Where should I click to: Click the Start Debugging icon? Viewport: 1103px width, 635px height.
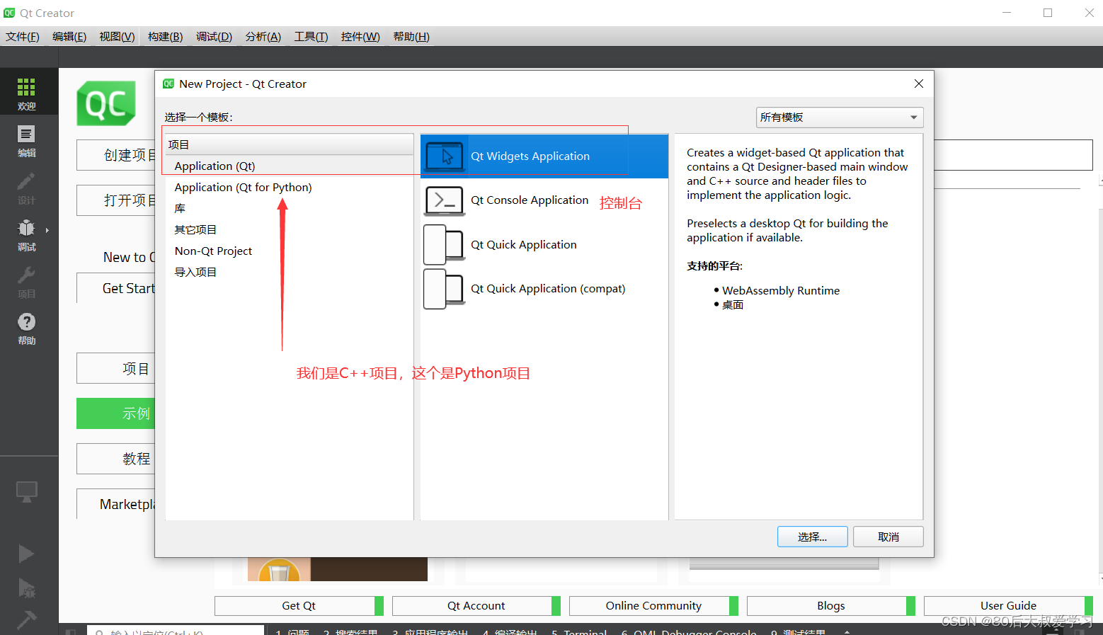pyautogui.click(x=26, y=588)
